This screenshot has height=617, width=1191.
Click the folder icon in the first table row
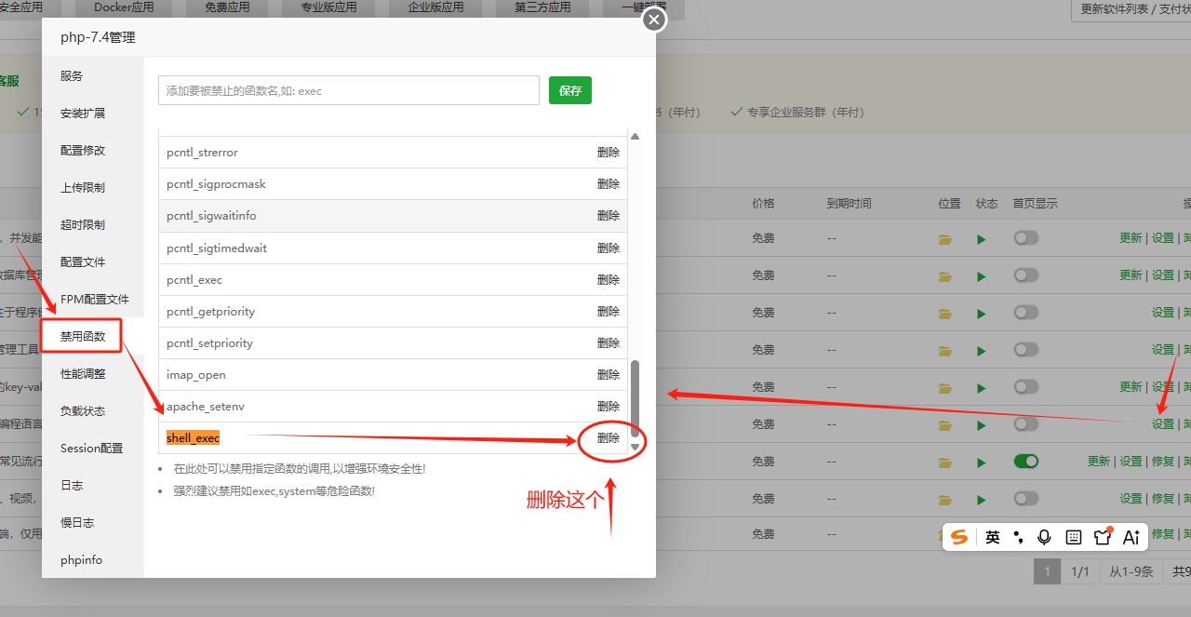tap(945, 239)
